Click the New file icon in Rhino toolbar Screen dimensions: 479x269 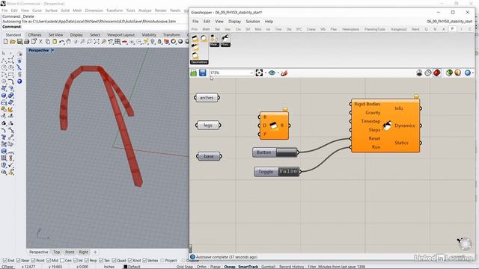pos(5,42)
